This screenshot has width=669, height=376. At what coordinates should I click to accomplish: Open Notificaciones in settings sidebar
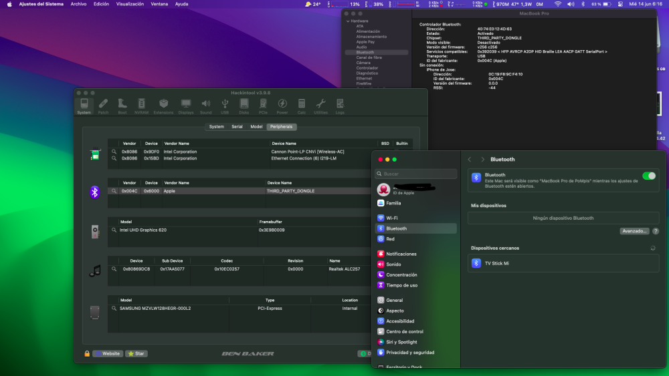tap(416, 254)
